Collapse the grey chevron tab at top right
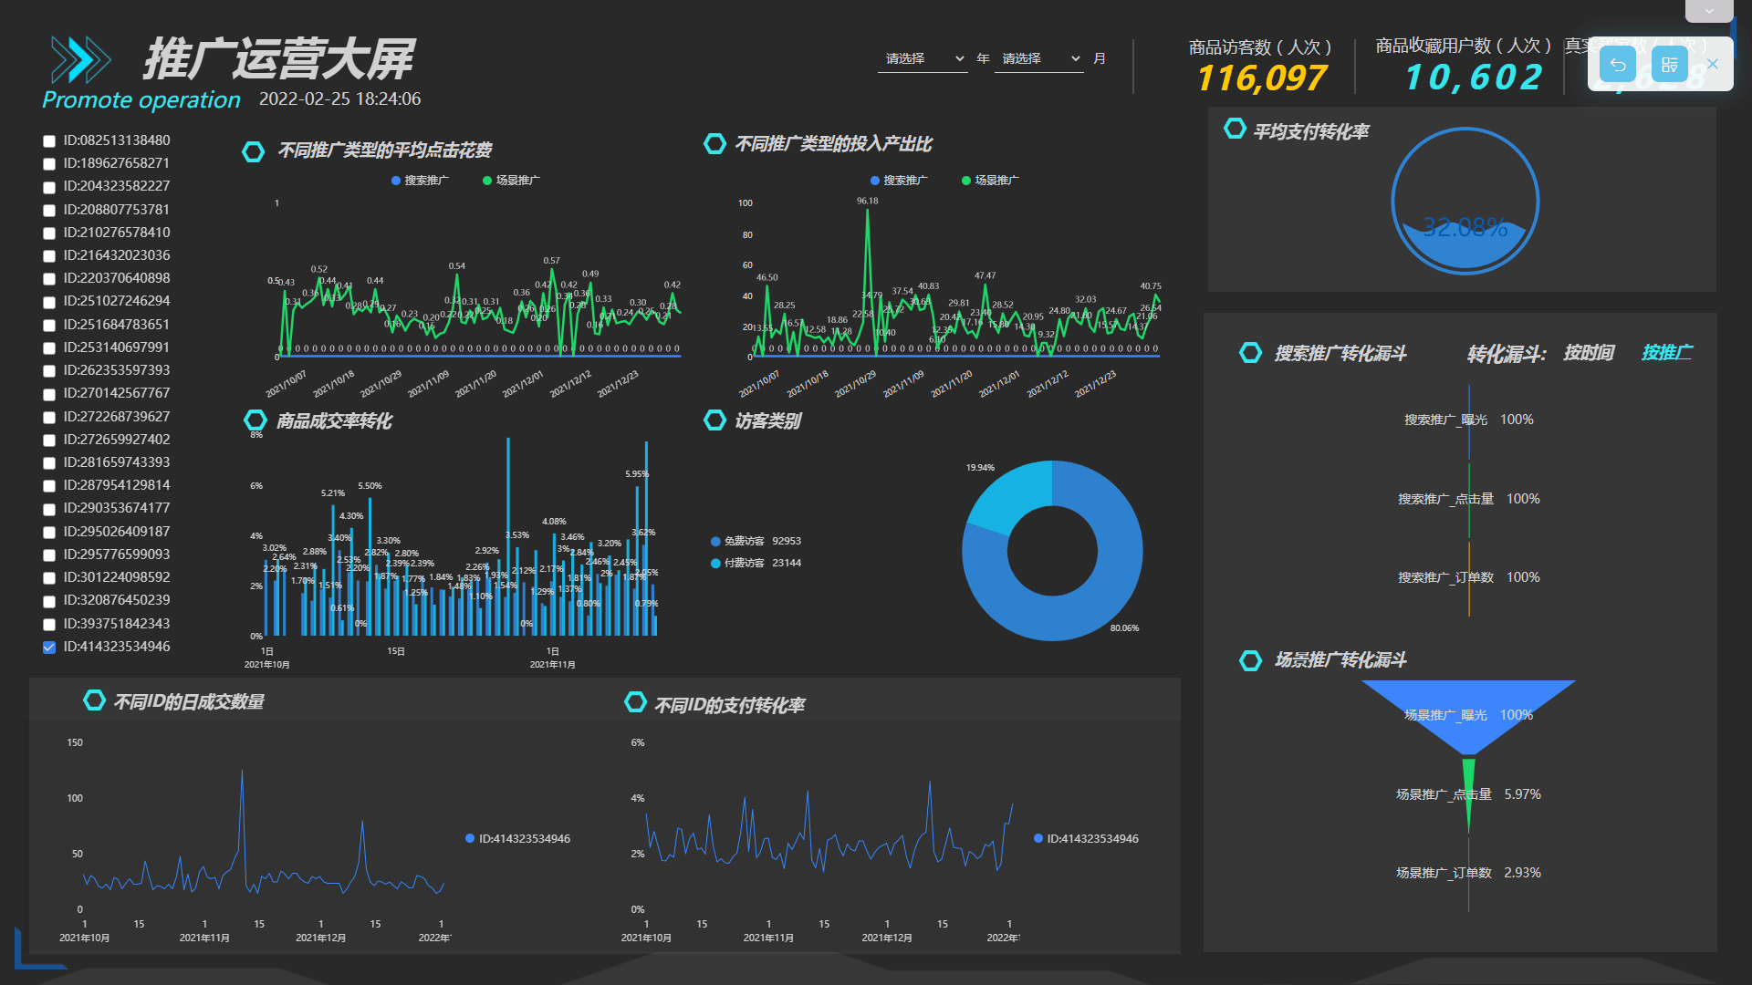The width and height of the screenshot is (1752, 985). 1709,11
